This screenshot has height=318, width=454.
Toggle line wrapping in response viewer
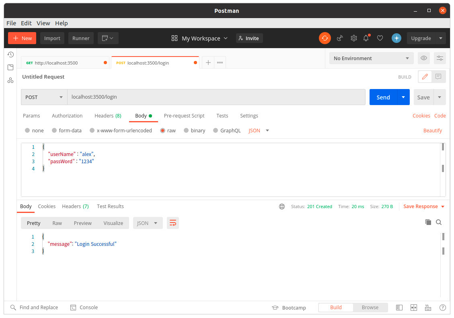pos(173,222)
